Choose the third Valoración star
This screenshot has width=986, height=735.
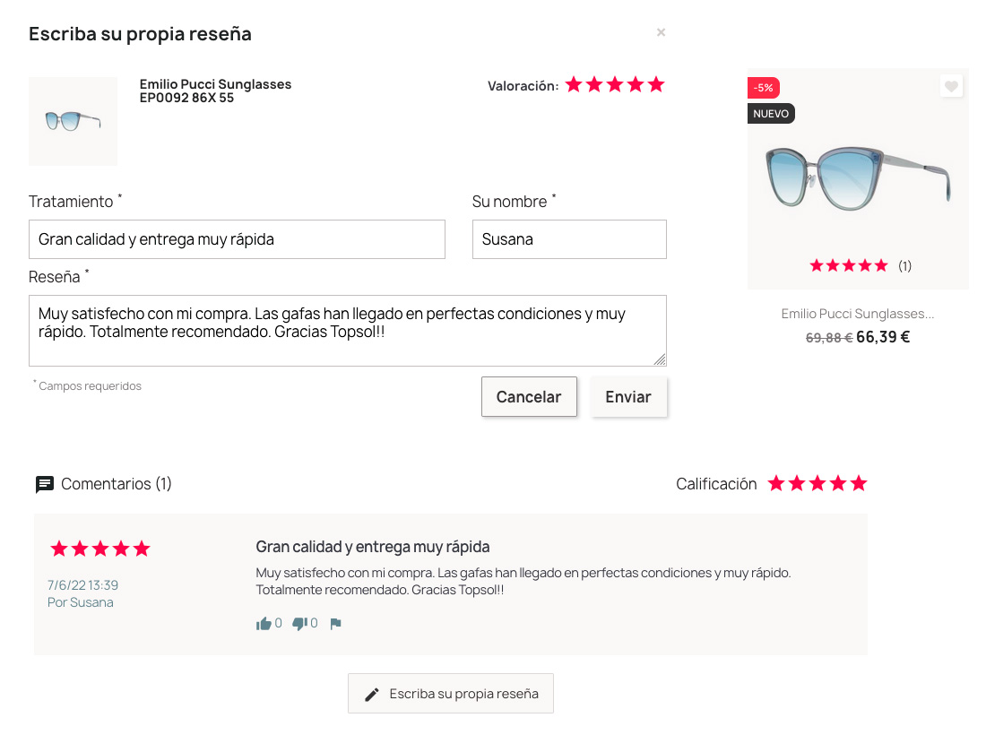(615, 84)
